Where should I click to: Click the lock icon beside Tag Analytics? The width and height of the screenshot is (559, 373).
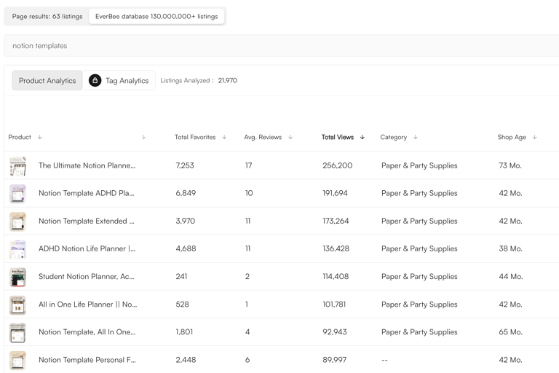95,80
